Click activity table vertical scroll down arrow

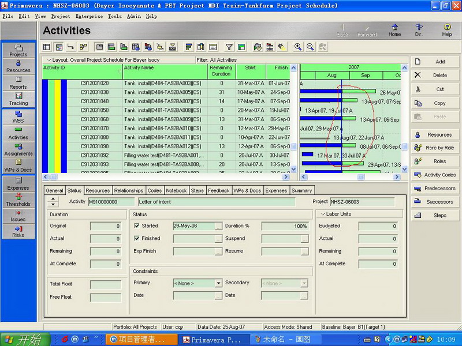coord(293,169)
